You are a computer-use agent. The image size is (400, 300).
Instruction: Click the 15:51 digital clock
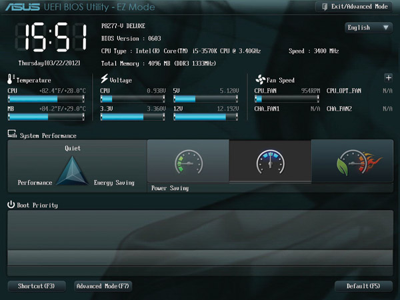coord(51,37)
